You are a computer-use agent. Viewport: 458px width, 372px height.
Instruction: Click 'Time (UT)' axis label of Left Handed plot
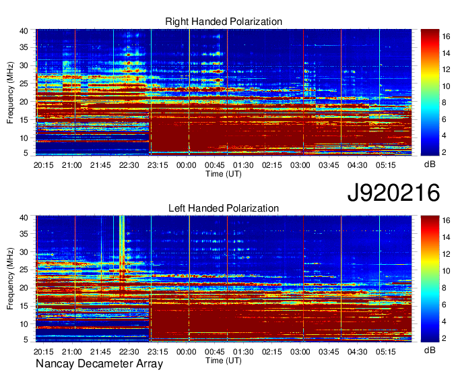(x=224, y=361)
